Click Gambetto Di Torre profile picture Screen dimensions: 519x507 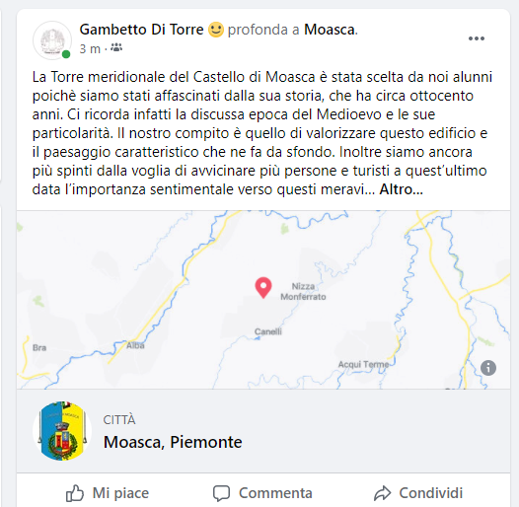click(52, 40)
